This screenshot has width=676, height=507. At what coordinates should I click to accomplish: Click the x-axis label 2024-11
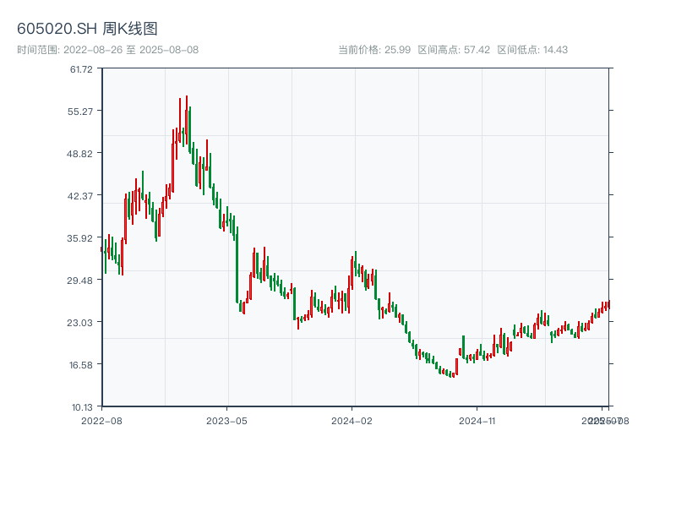477,421
